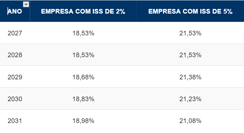Click the 2030 year cell

tap(15, 99)
